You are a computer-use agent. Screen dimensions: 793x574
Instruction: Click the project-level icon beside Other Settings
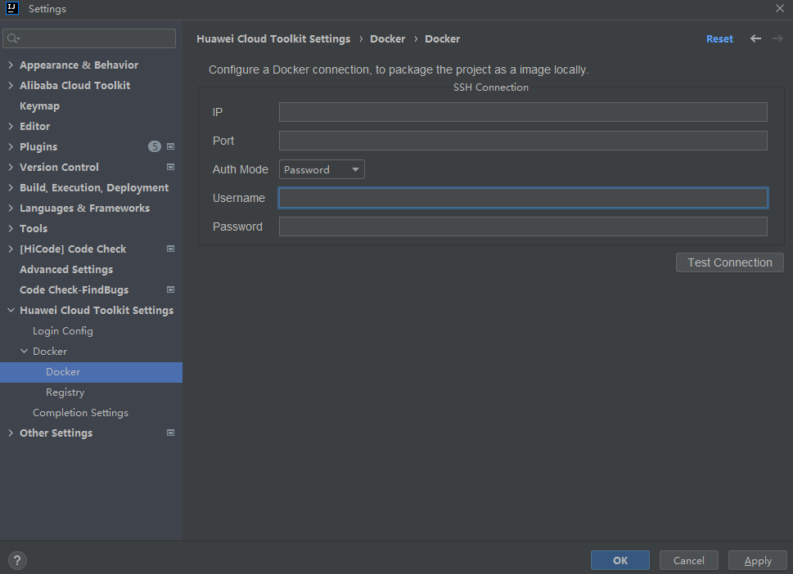point(170,433)
